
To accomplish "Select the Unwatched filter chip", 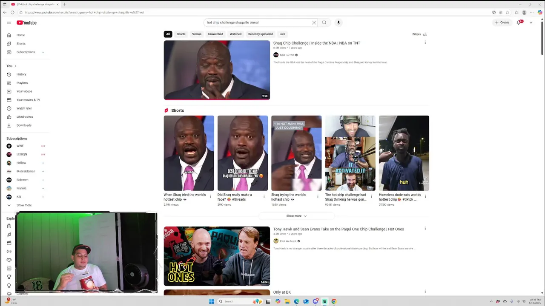I will [x=215, y=34].
